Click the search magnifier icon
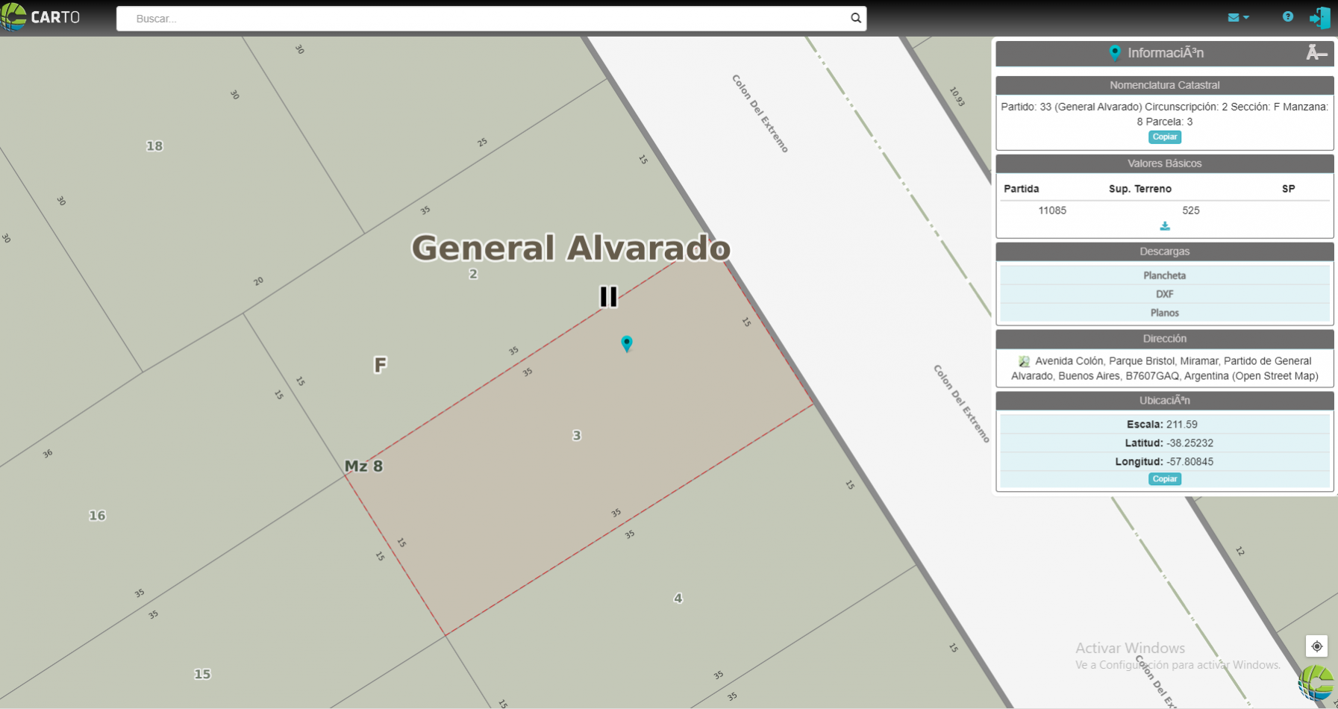 pos(855,18)
